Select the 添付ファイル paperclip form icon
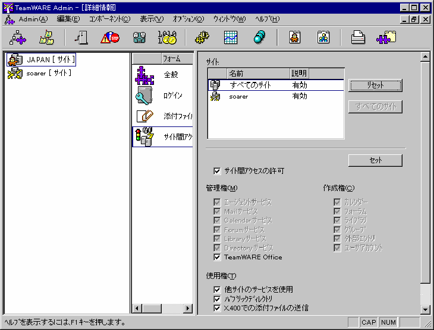The height and width of the screenshot is (330, 434). click(x=144, y=116)
